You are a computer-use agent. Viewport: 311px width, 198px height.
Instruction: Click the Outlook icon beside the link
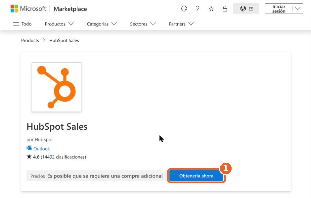tap(29, 148)
